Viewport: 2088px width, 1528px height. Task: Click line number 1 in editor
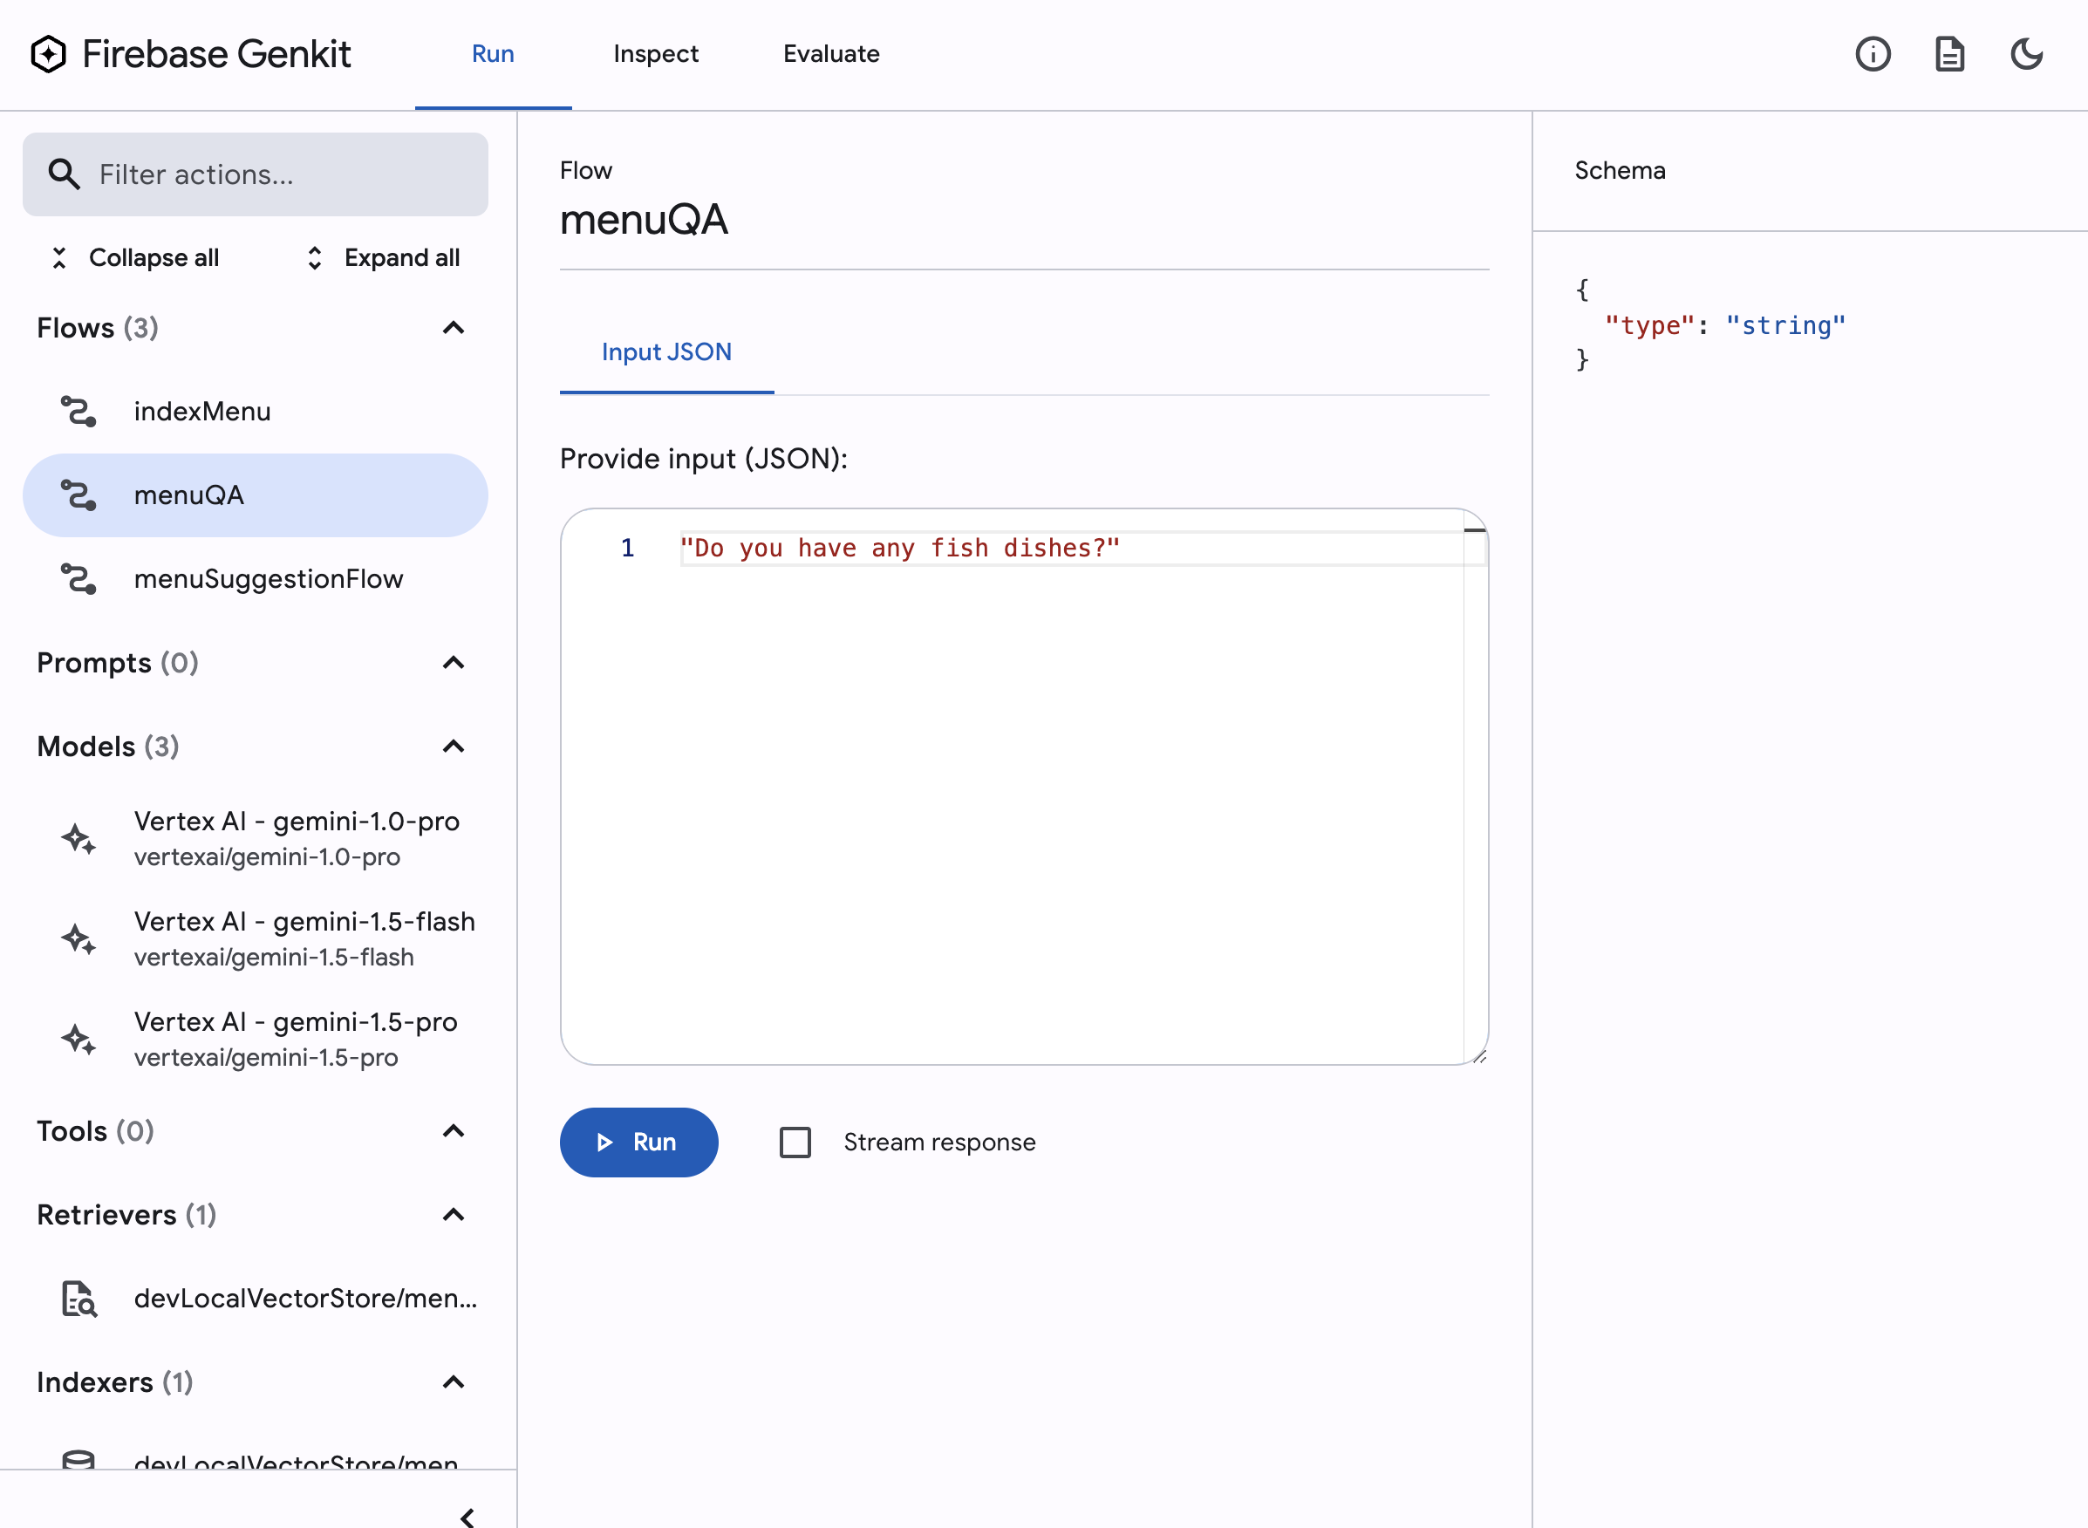[627, 549]
